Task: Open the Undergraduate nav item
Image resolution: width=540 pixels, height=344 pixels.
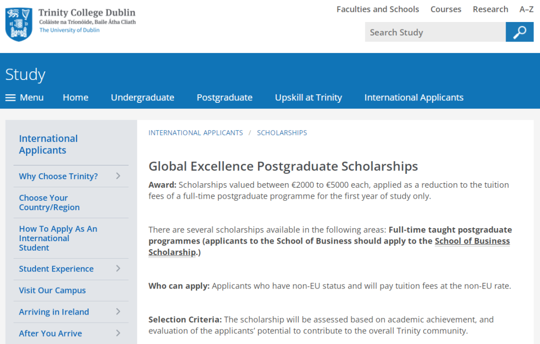Action: [x=142, y=98]
